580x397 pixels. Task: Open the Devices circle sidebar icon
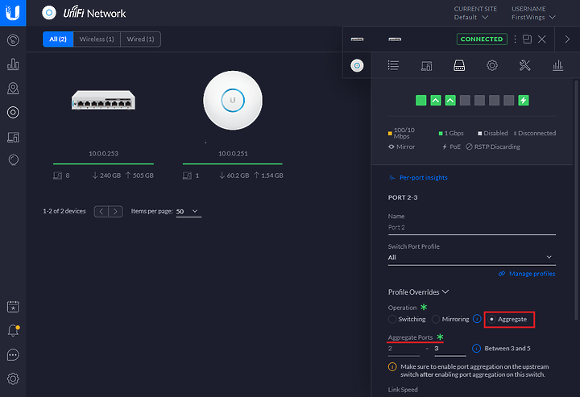[13, 113]
